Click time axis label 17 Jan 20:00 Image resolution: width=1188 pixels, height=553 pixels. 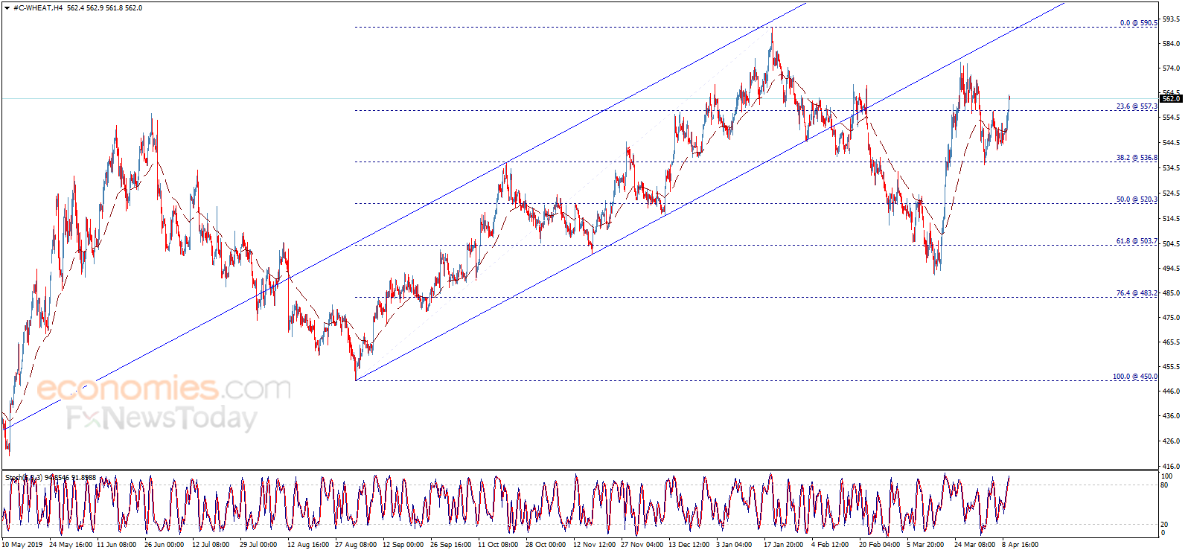(784, 545)
